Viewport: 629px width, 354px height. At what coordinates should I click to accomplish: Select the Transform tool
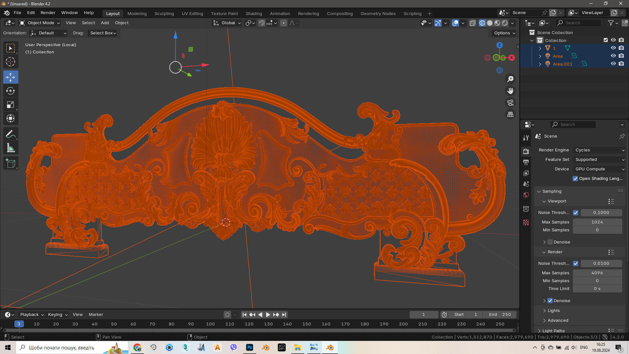(x=10, y=118)
